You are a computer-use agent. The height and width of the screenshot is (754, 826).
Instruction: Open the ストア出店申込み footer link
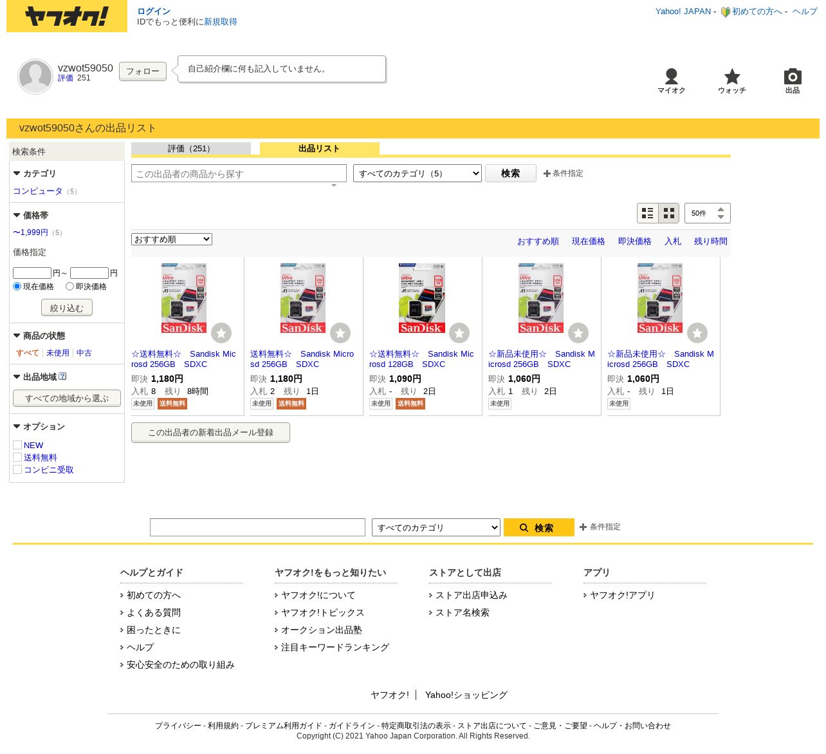472,595
